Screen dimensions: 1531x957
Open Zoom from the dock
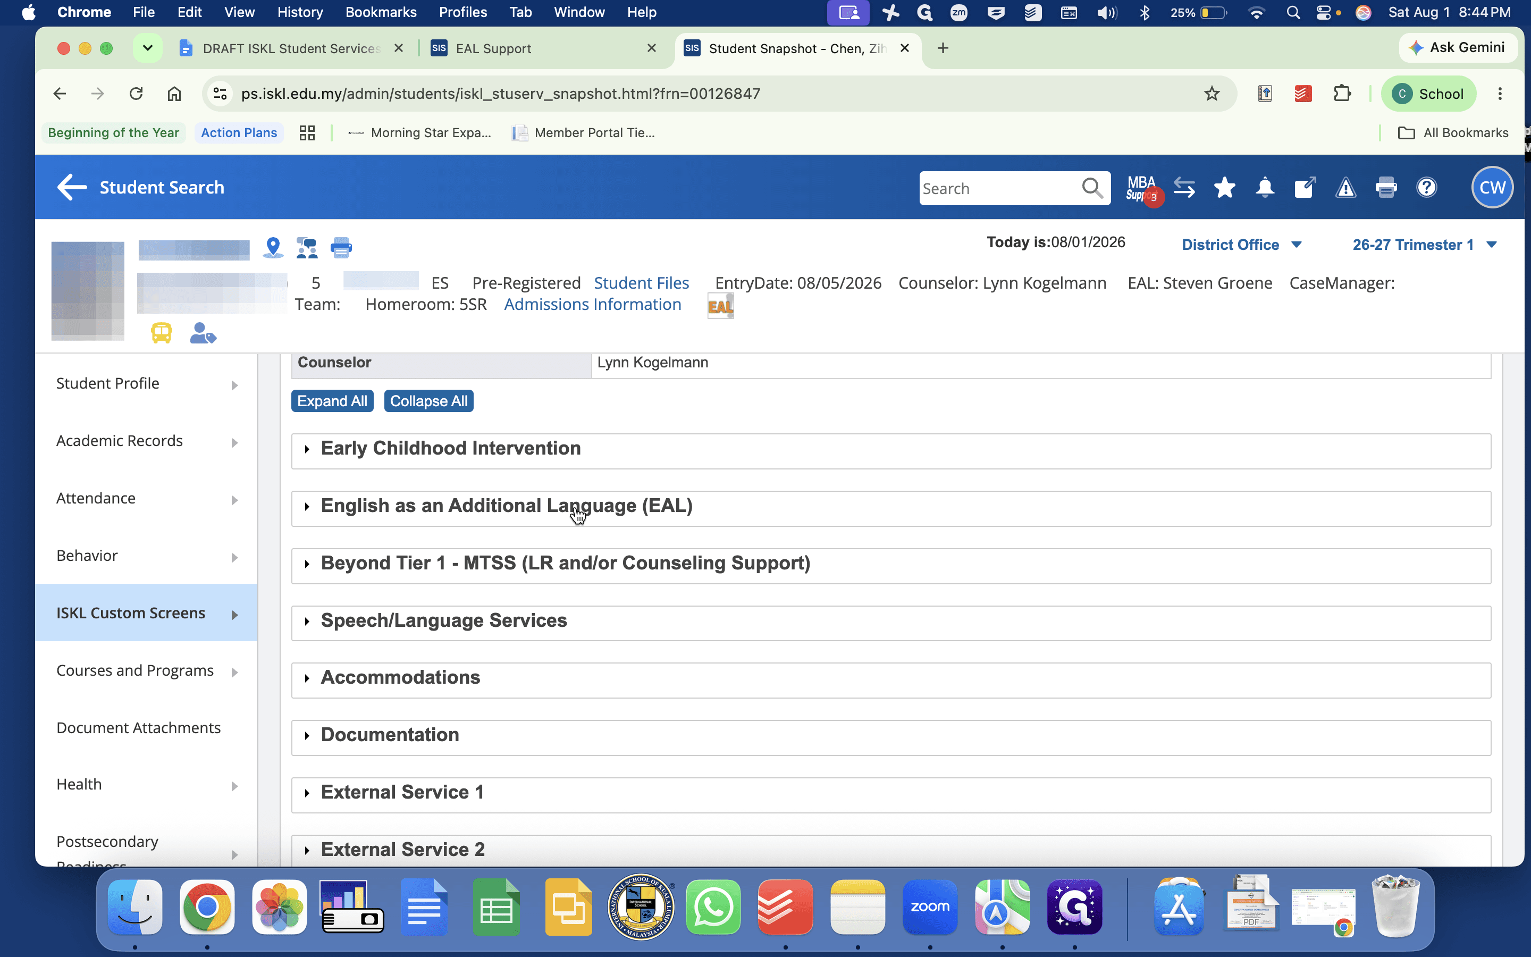click(930, 906)
